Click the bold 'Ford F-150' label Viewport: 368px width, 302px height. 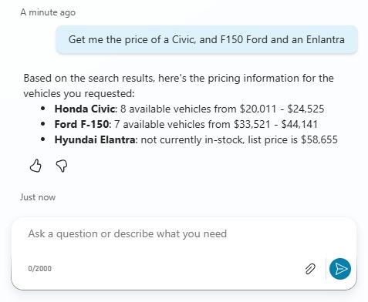[x=82, y=124]
